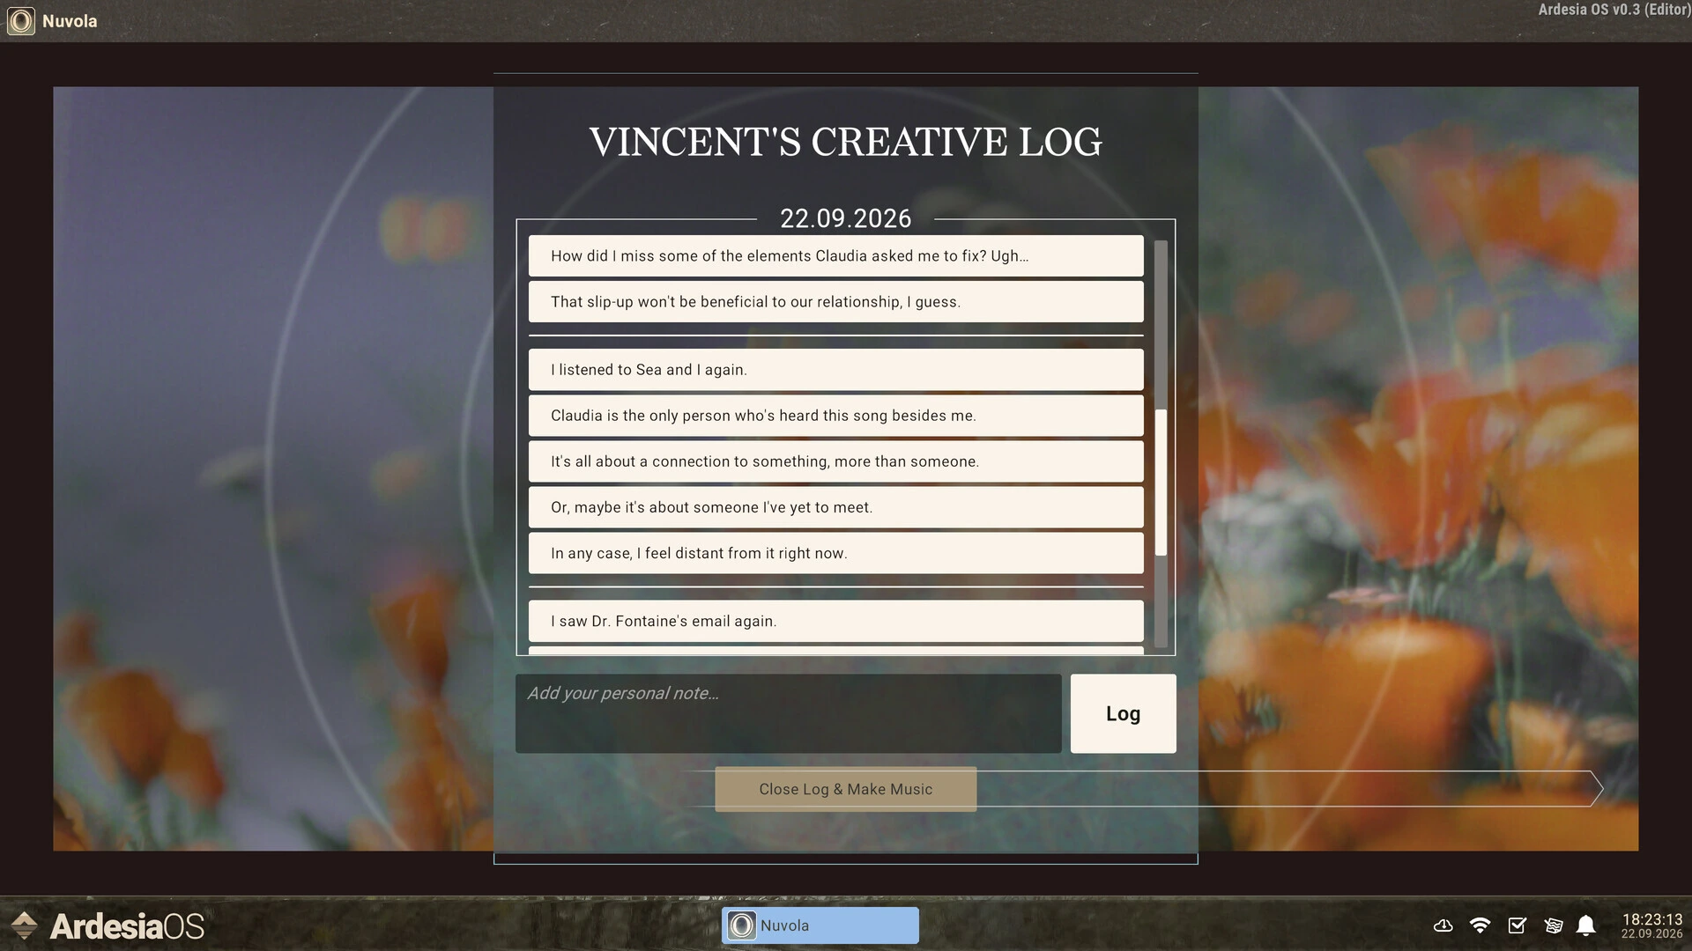Click the Nuvola window title text
The image size is (1692, 951).
pyautogui.click(x=70, y=21)
